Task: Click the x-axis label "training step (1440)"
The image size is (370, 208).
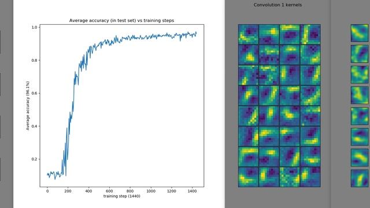Action: click(122, 196)
